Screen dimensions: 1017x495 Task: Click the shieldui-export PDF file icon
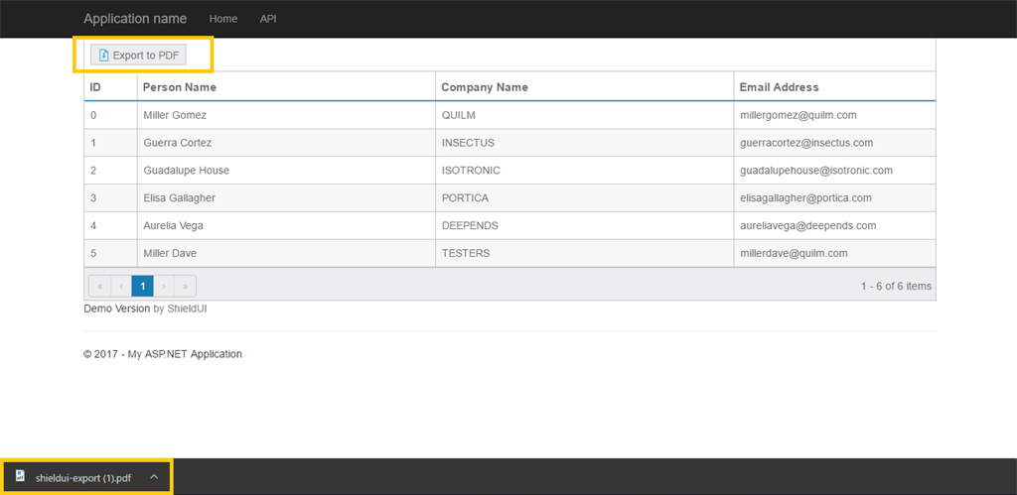point(20,476)
